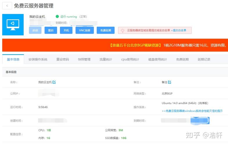Screen dimensions: 228x145
Task: Click the lightbulb tip icon
Action: tap(123, 30)
